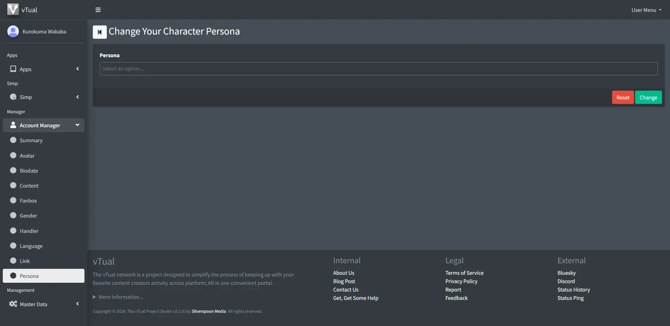The image size is (670, 326).
Task: Open the User Menu dropdown
Action: coord(646,10)
